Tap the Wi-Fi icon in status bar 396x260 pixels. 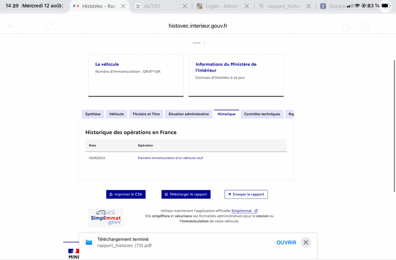357,5
